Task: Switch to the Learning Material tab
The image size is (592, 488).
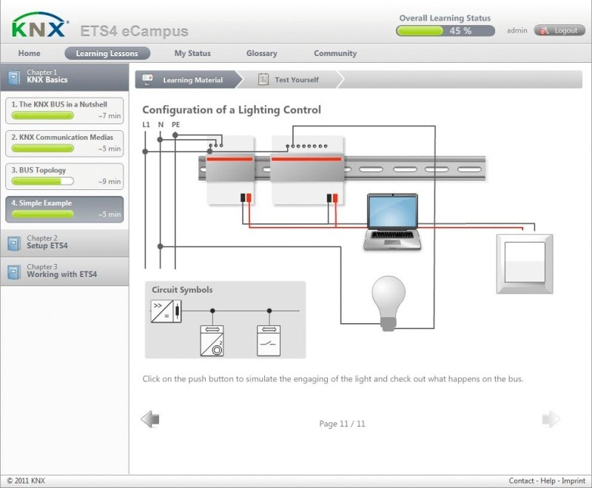Action: (x=189, y=80)
